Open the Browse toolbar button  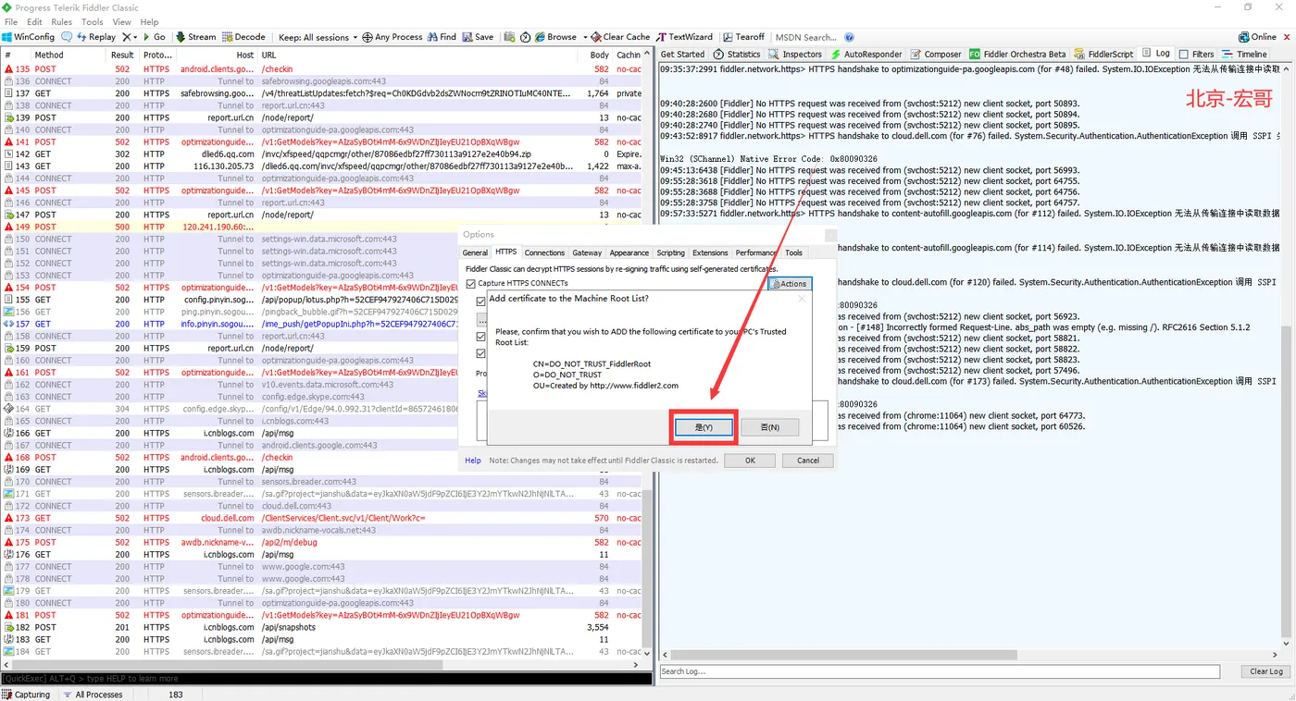click(555, 37)
